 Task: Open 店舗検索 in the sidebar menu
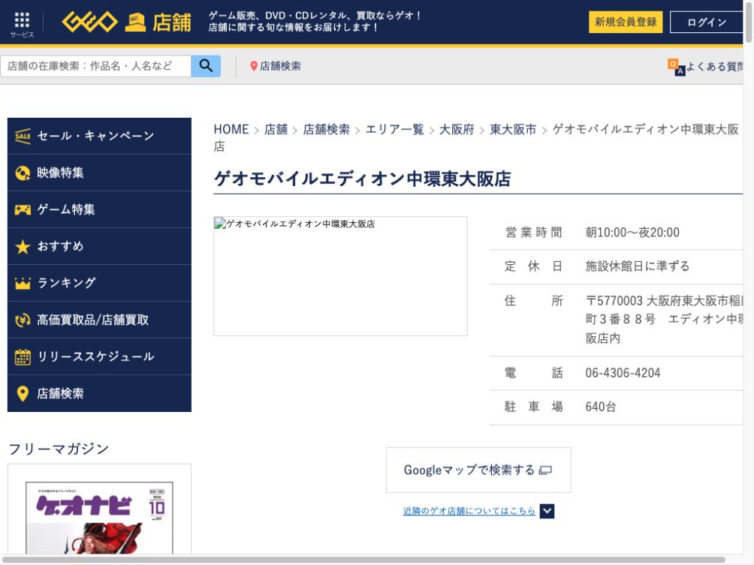100,393
